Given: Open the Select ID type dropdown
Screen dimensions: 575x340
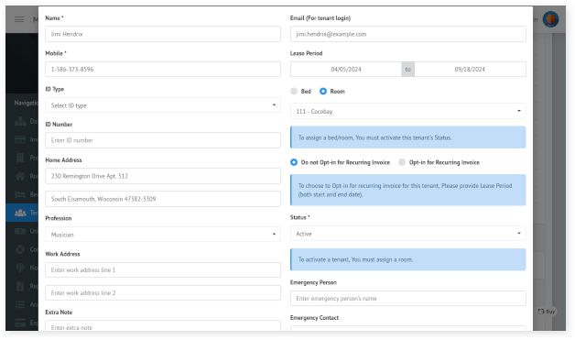Looking at the screenshot, I should [x=163, y=105].
